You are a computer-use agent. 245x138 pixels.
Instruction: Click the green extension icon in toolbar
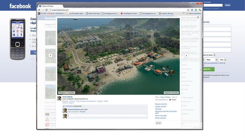pyautogui.click(x=196, y=10)
